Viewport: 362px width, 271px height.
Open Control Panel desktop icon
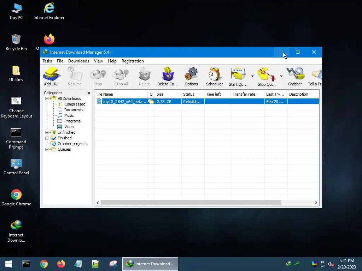[x=16, y=167]
